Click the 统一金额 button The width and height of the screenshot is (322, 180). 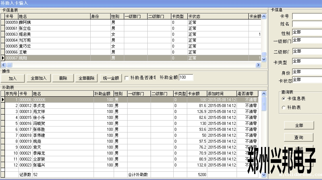110,78
